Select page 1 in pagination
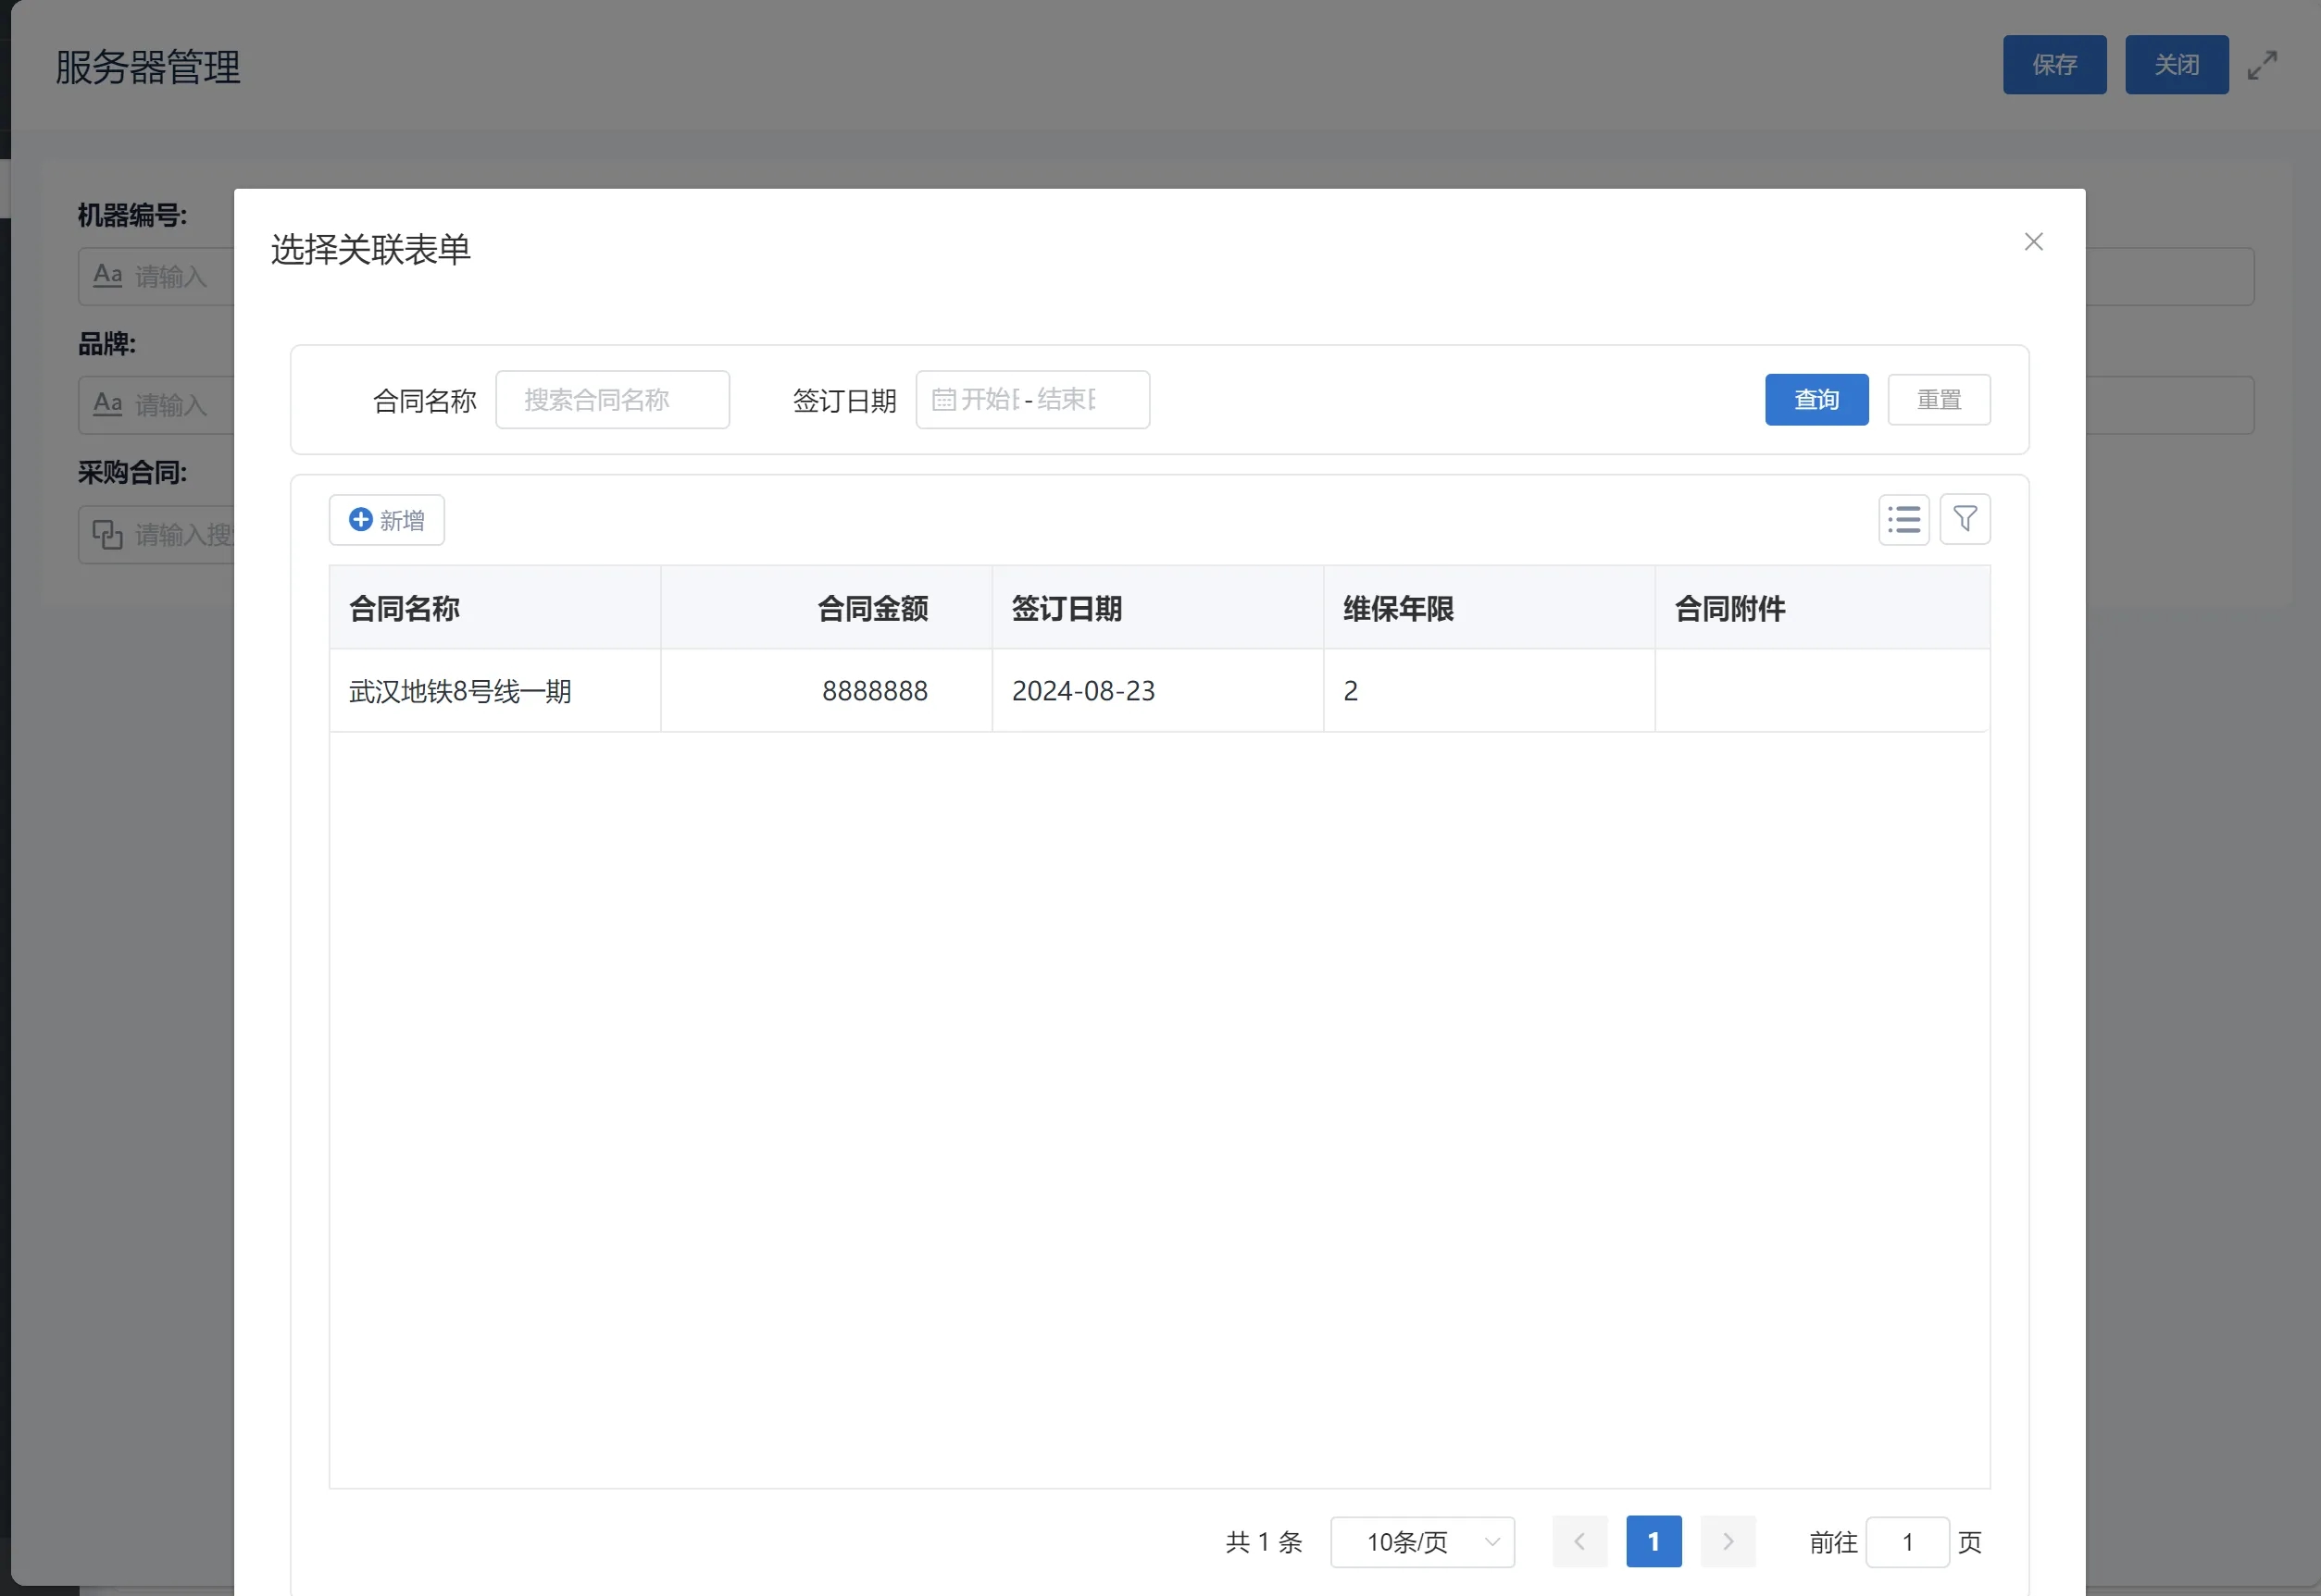This screenshot has width=2321, height=1596. tap(1653, 1541)
